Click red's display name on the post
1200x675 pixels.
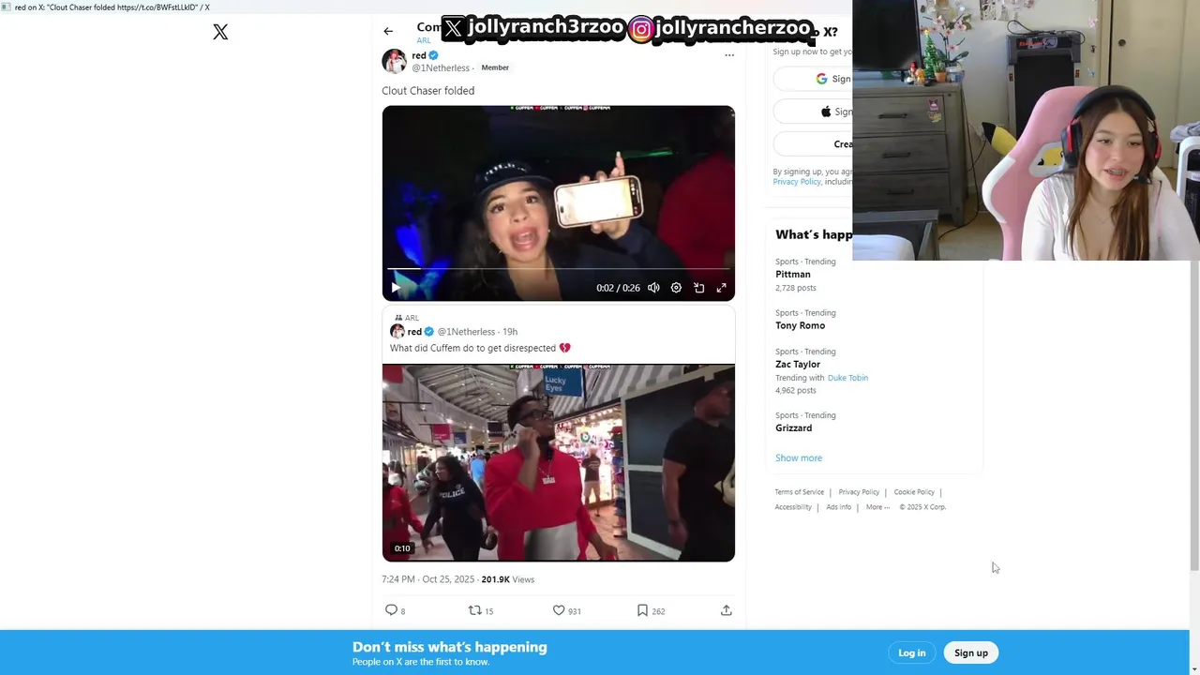point(419,55)
